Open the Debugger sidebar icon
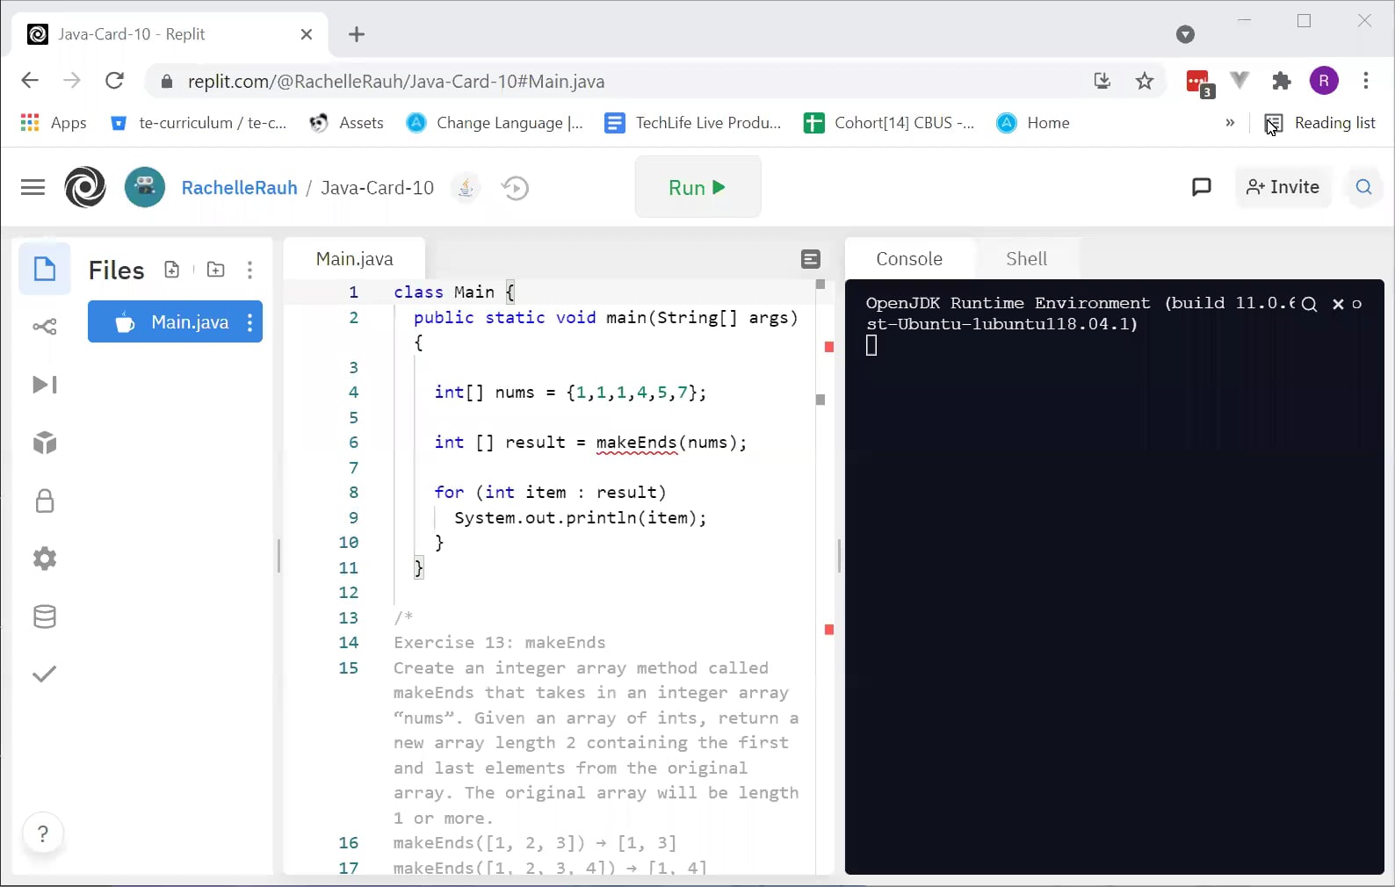 45,385
